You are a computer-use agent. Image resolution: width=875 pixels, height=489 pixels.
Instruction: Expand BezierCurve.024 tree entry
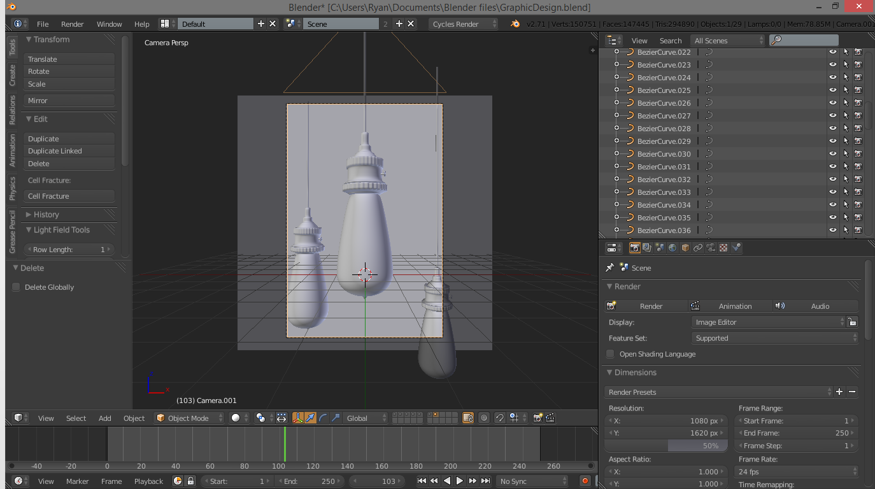point(616,78)
